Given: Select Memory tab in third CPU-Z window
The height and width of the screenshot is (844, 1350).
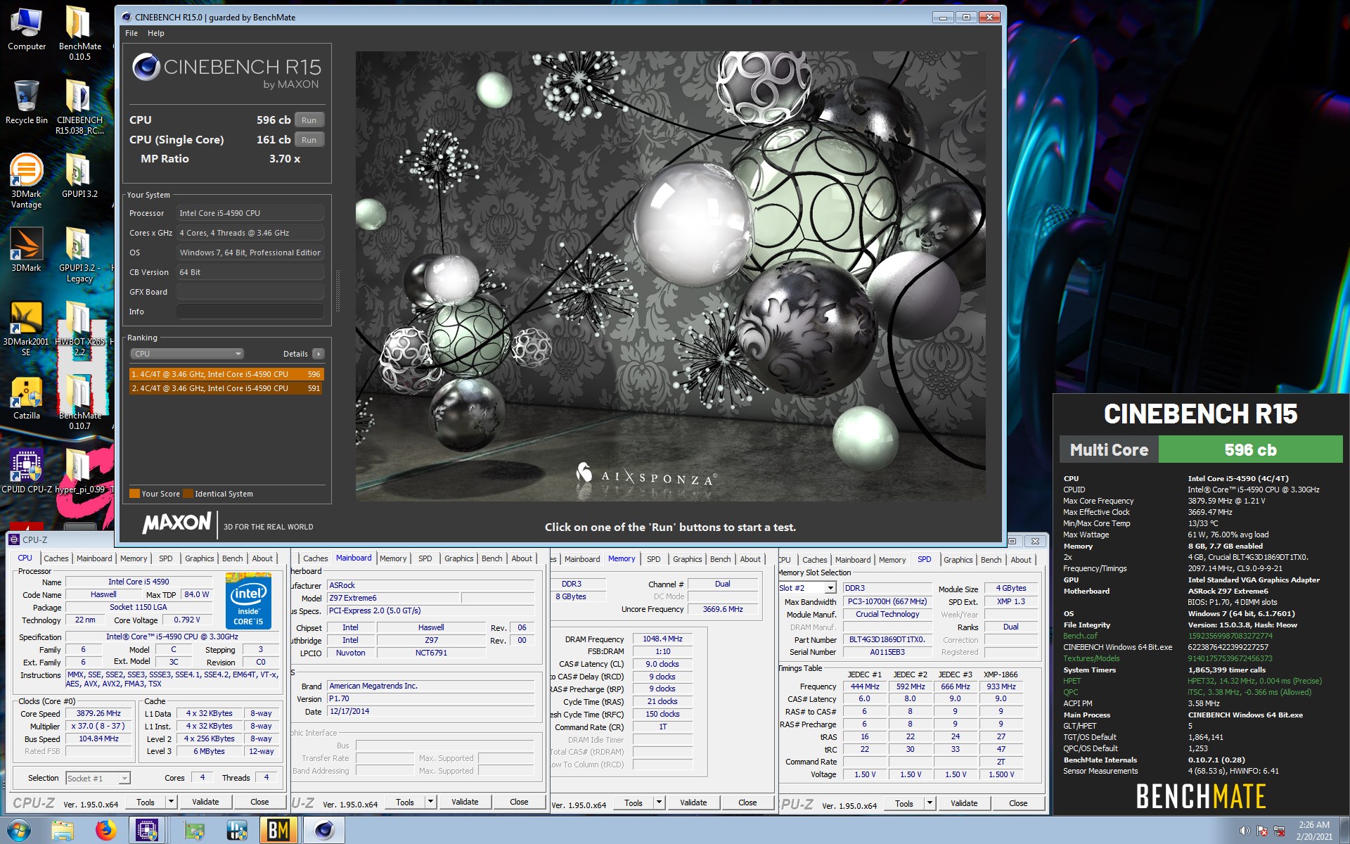Looking at the screenshot, I should click(x=622, y=558).
